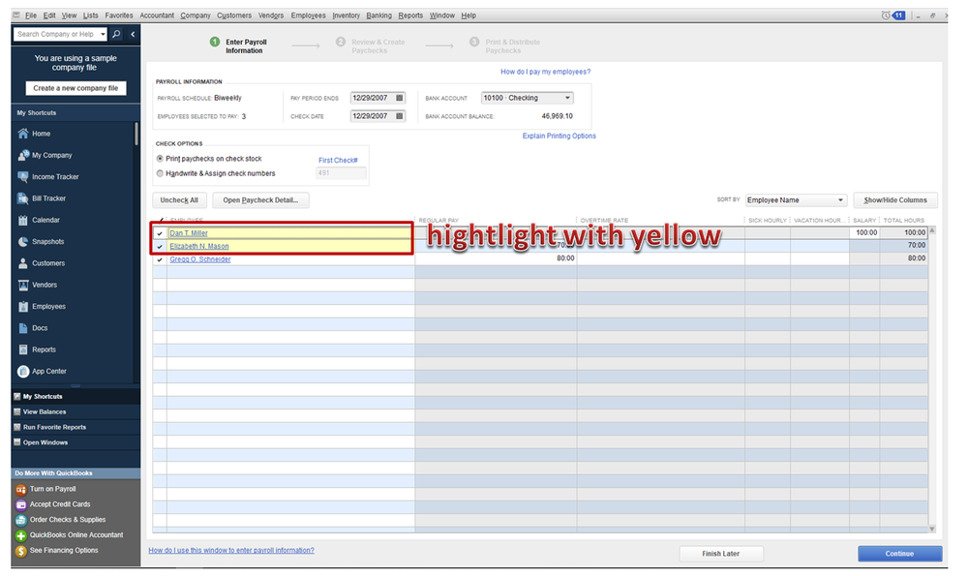Open Dan T. Miller employee link

pyautogui.click(x=189, y=233)
